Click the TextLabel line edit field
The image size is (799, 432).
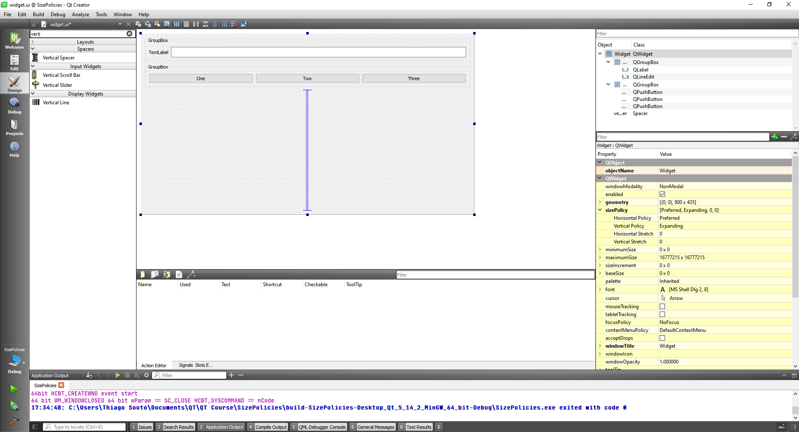[318, 52]
